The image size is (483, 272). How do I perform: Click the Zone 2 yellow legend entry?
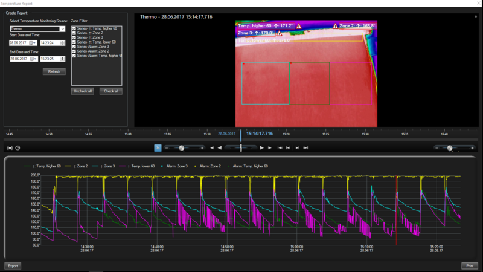coord(76,166)
